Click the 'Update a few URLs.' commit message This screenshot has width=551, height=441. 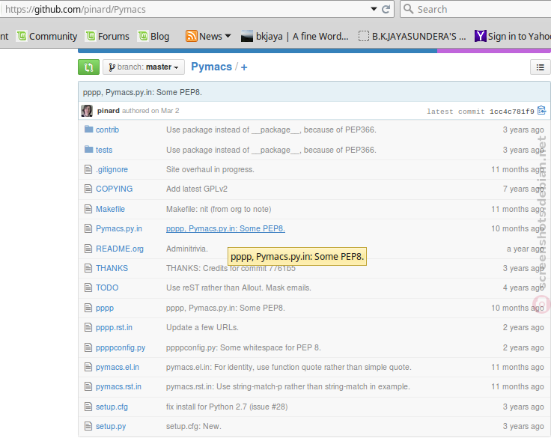tap(202, 327)
